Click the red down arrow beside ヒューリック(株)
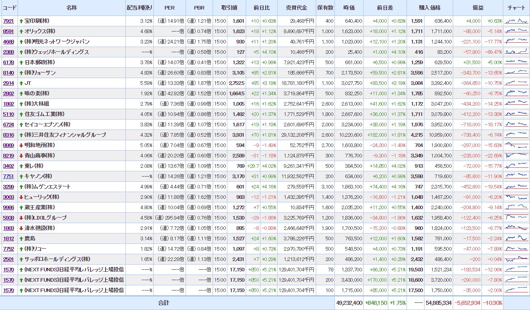This screenshot has width=530, height=310. pos(21,197)
